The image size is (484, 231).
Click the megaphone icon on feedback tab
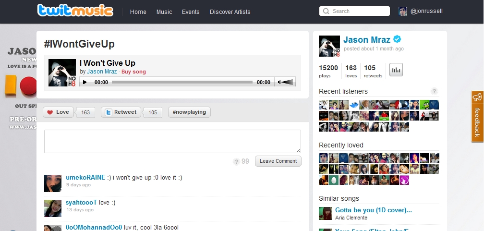[477, 97]
